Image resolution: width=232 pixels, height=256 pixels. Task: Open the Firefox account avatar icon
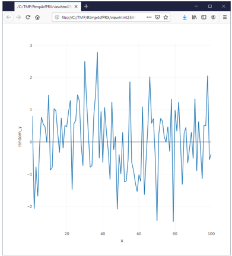[213, 17]
